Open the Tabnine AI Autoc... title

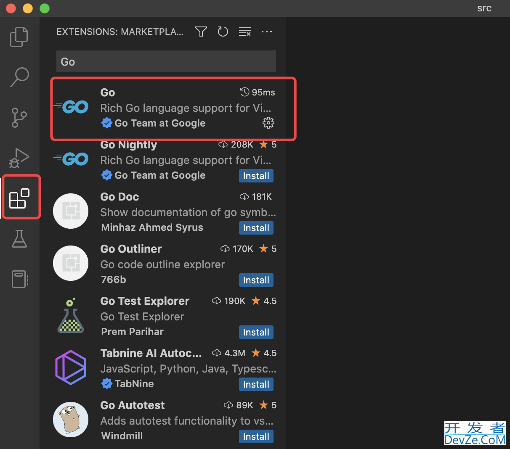pyautogui.click(x=151, y=353)
